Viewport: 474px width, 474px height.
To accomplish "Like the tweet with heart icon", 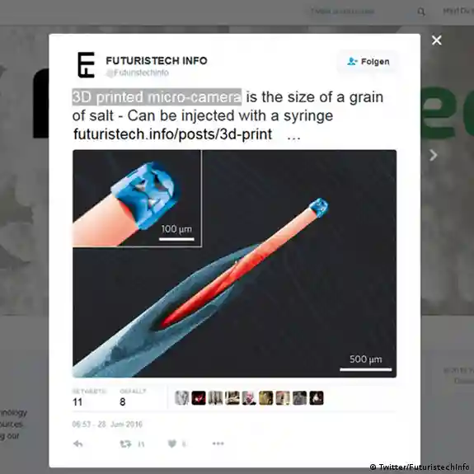I will point(172,443).
